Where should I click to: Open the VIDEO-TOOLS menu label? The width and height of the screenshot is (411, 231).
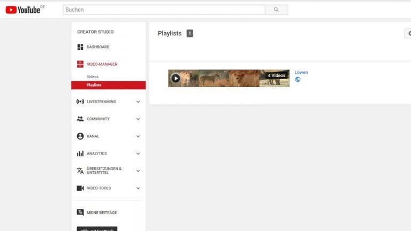click(99, 188)
